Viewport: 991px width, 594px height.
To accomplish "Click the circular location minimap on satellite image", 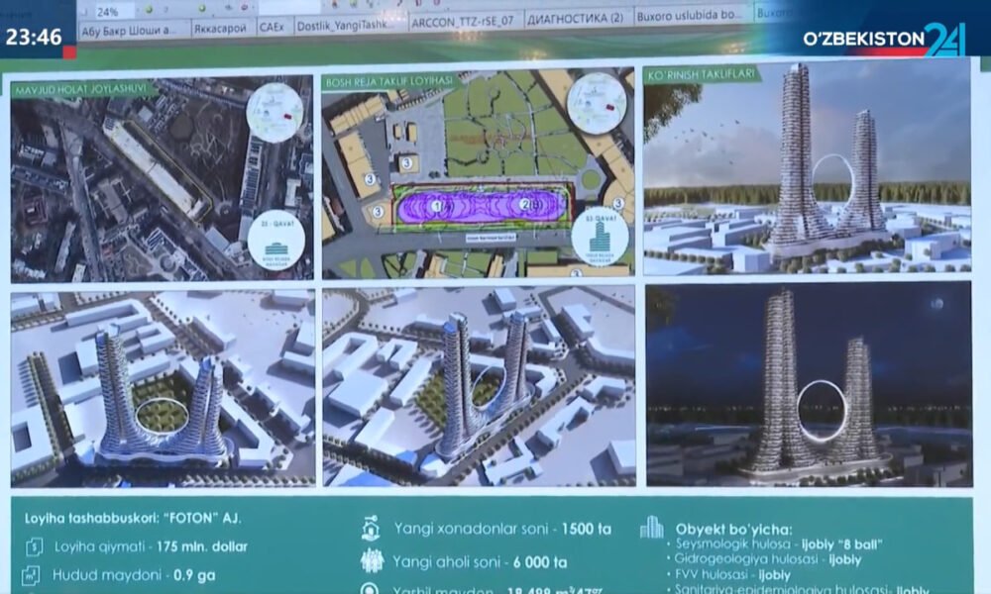I will 275,111.
